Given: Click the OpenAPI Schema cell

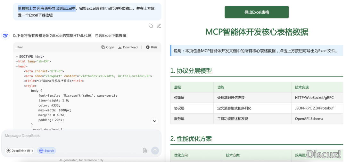Looking at the screenshot, I should pyautogui.click(x=317, y=119).
